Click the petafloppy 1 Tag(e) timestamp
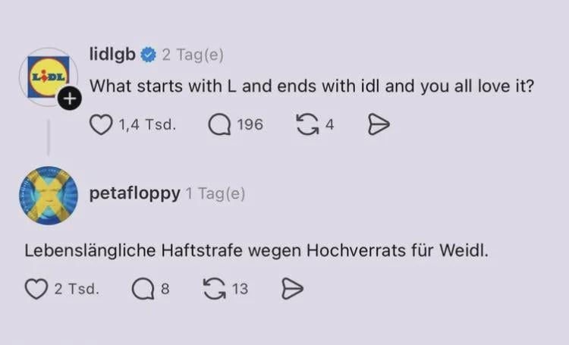Screen dimensions: 569x345 pyautogui.click(x=215, y=193)
